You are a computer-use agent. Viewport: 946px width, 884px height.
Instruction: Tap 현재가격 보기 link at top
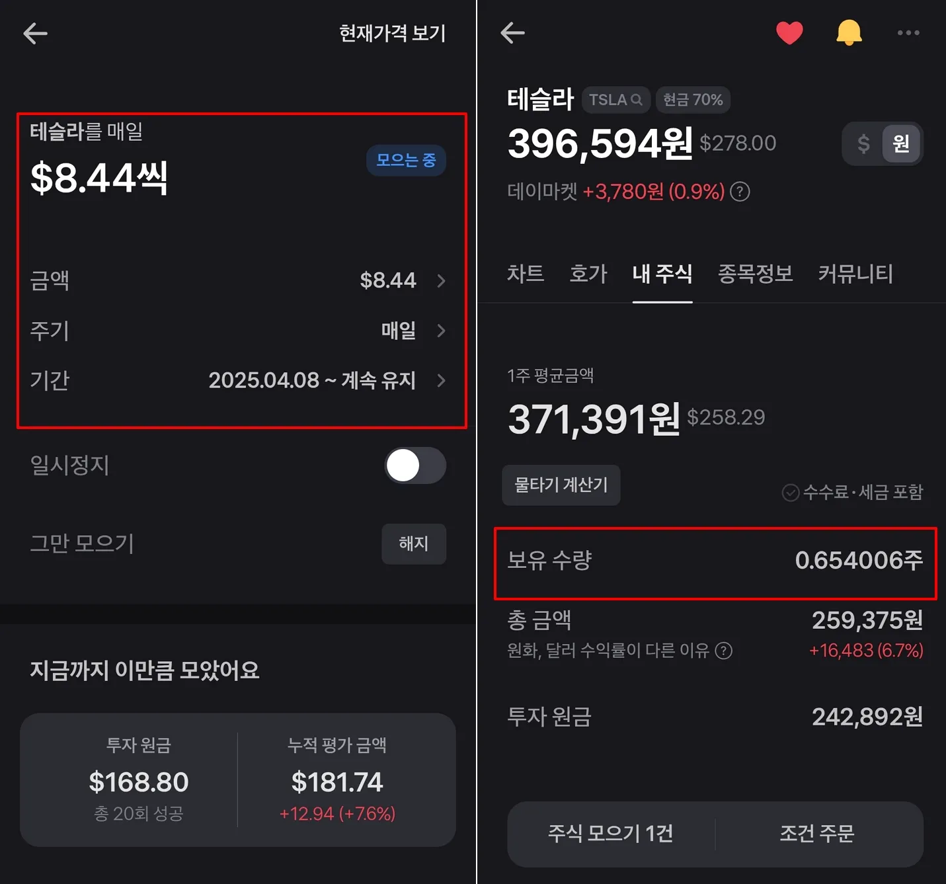(x=393, y=33)
